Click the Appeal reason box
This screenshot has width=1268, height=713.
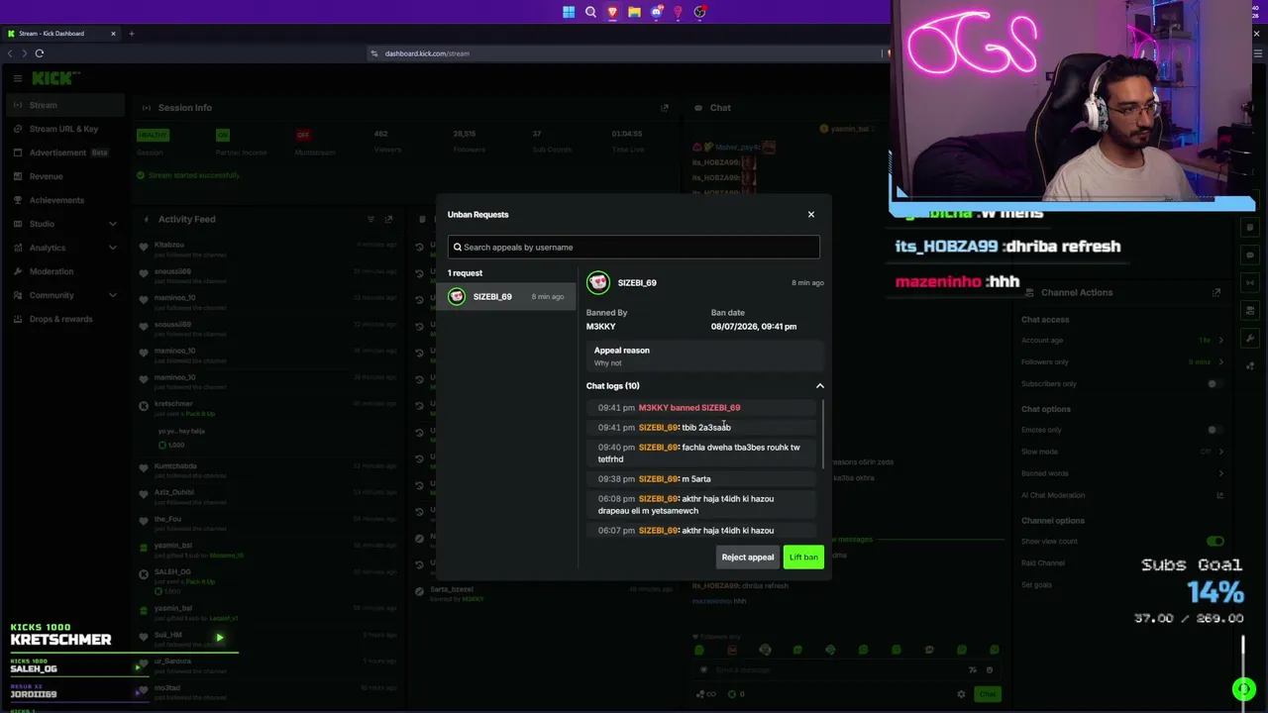coord(704,356)
